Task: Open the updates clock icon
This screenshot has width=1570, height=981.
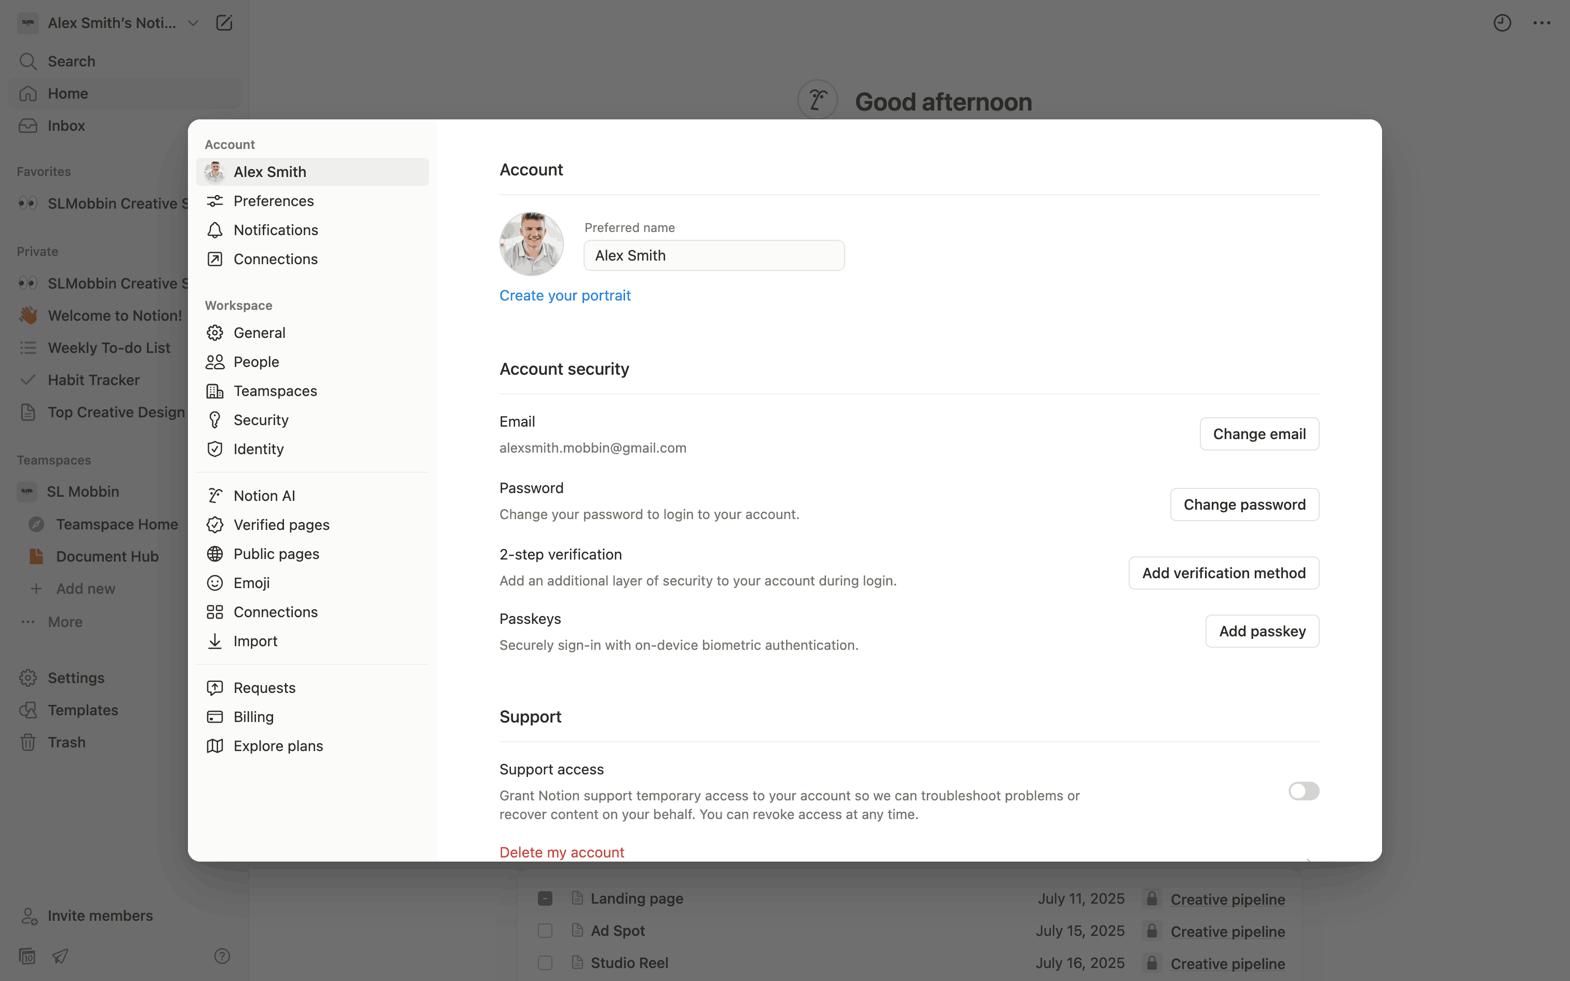Action: coord(1502,23)
